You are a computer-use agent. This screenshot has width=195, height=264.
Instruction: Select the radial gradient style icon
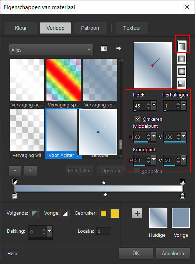182,84
